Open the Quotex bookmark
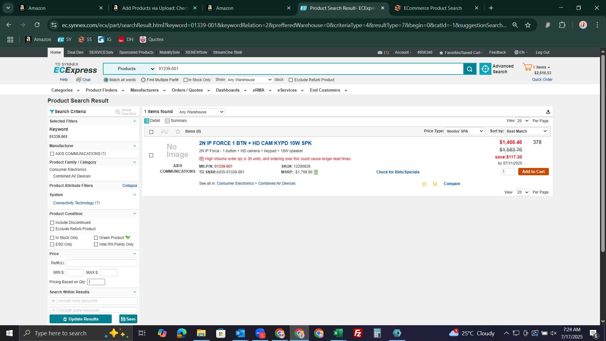The image size is (606, 341). click(152, 39)
